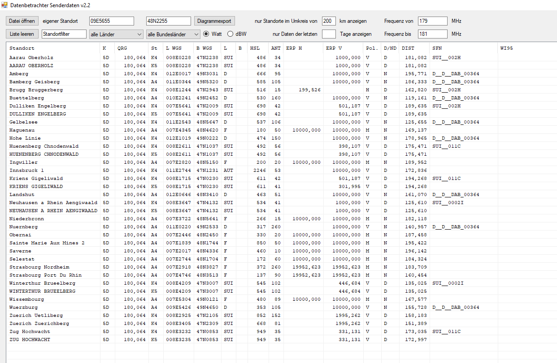Select the Watt radio button
This screenshot has width=557, height=363.
(x=206, y=34)
